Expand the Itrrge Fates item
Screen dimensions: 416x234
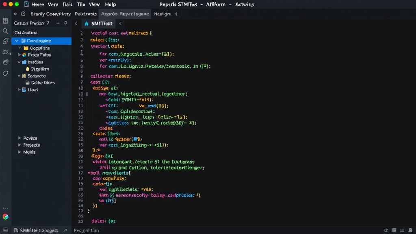19,55
